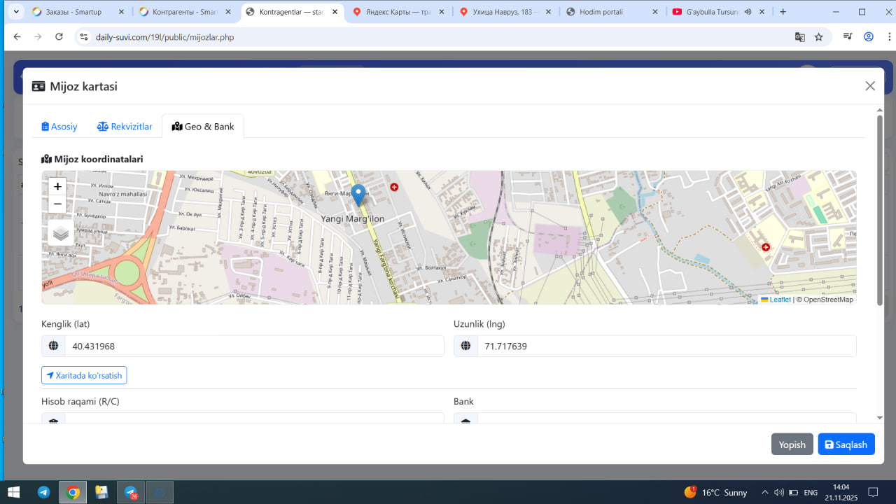Open the map layers control
The image size is (896, 504).
pos(61,234)
